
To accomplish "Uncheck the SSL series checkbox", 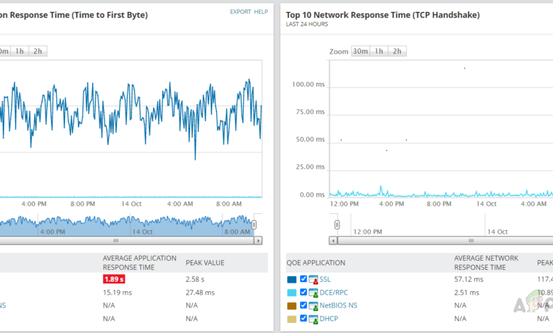I will [303, 280].
